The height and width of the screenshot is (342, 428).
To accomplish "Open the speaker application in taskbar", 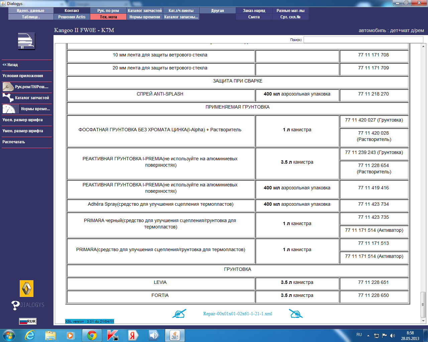I will click(x=154, y=335).
